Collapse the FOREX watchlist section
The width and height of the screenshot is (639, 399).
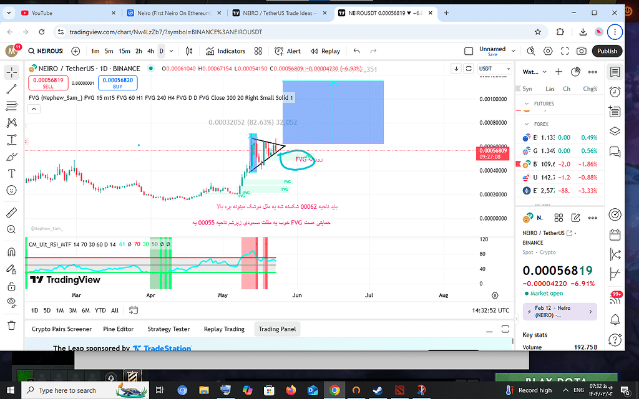[527, 124]
